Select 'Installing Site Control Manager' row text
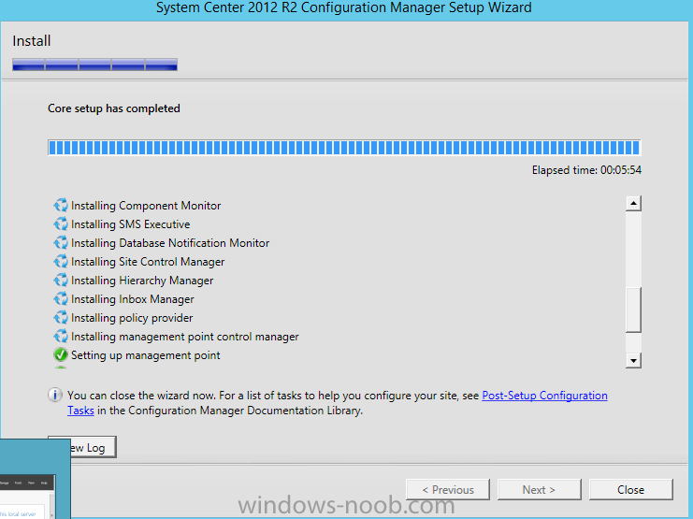693x519 pixels. pos(148,262)
